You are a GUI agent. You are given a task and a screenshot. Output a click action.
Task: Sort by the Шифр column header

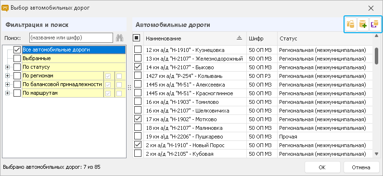point(262,38)
